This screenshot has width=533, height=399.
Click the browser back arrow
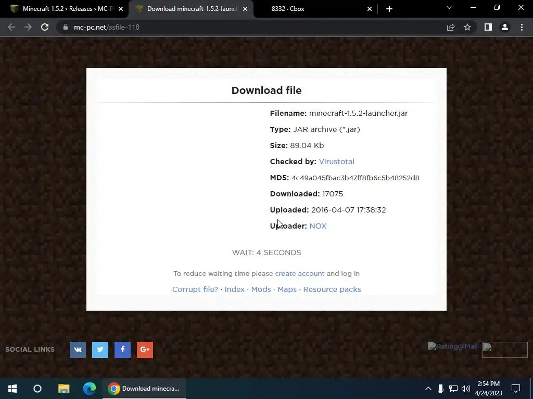click(11, 27)
